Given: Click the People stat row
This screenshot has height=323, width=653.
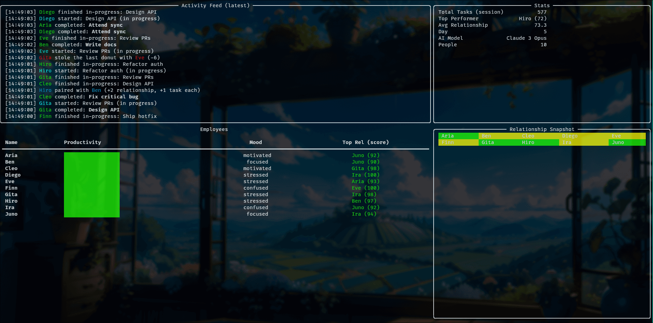Looking at the screenshot, I should pyautogui.click(x=492, y=45).
